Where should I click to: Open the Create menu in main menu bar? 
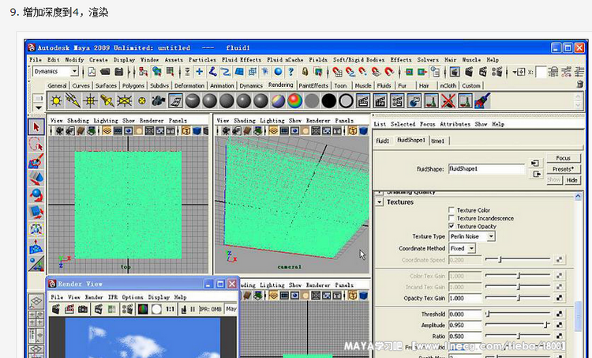(x=98, y=60)
